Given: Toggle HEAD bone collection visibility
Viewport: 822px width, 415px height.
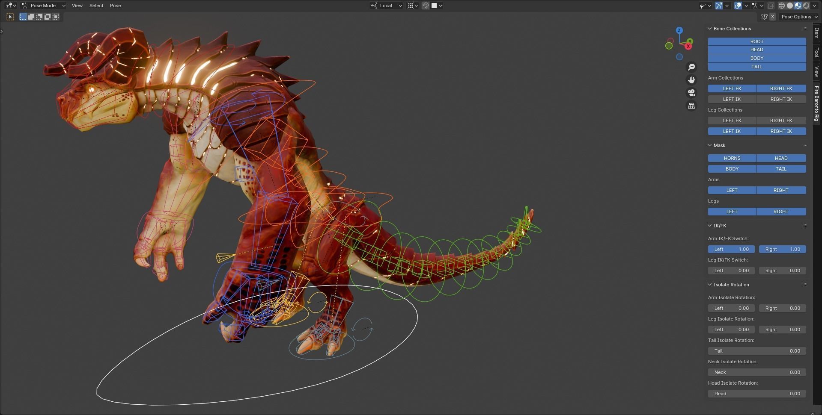Looking at the screenshot, I should (757, 50).
